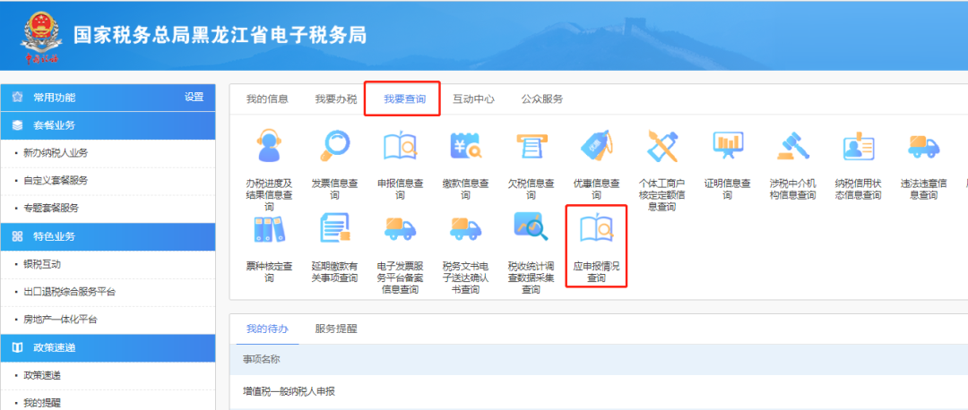
Task: Switch to 我的信息 tab
Action: coord(267,98)
